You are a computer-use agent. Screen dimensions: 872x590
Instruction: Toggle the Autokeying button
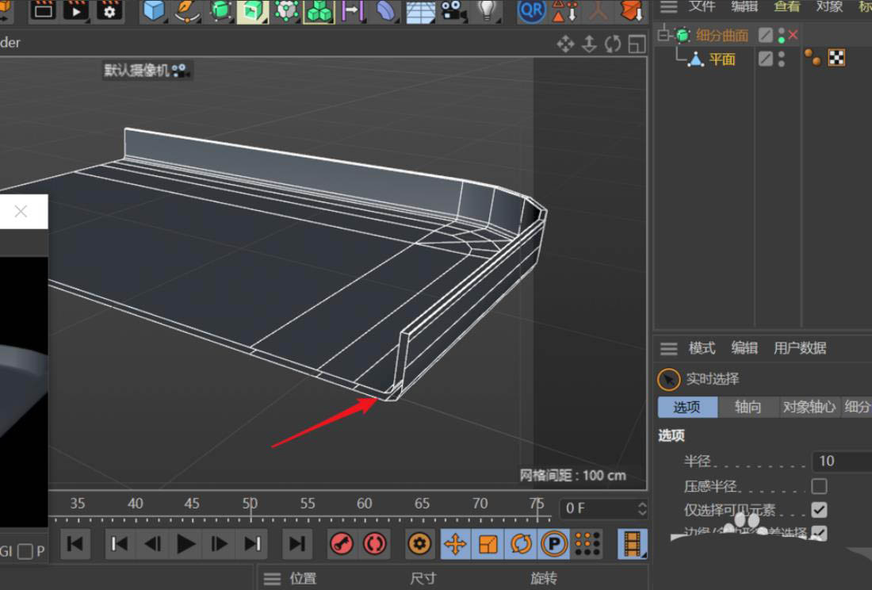coord(375,544)
